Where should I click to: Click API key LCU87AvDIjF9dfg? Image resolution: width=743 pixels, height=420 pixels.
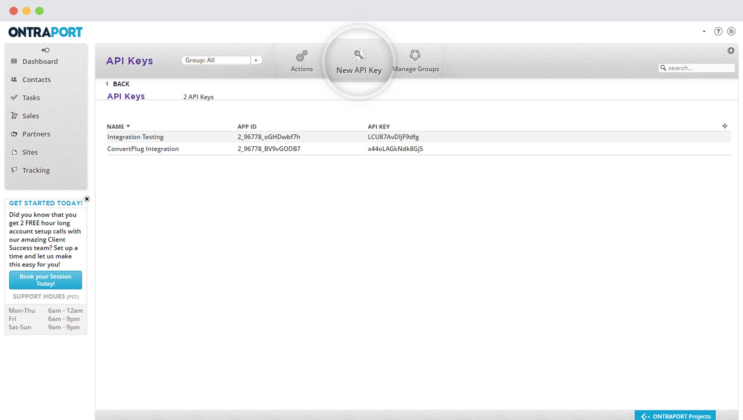[393, 137]
